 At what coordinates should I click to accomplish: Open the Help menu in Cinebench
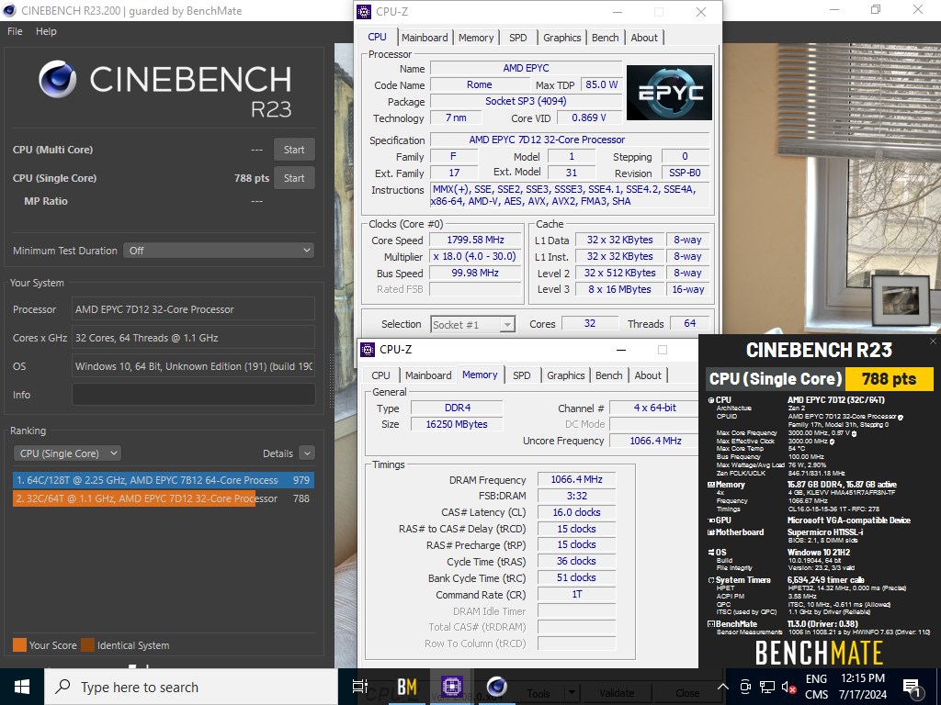[x=46, y=31]
